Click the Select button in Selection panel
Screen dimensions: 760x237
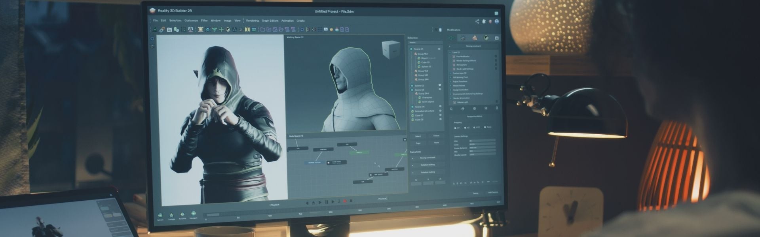[418, 136]
